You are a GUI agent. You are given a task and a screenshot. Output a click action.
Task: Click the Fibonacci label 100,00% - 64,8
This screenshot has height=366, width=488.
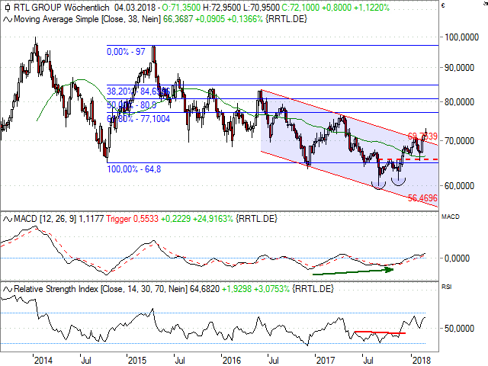tap(134, 169)
